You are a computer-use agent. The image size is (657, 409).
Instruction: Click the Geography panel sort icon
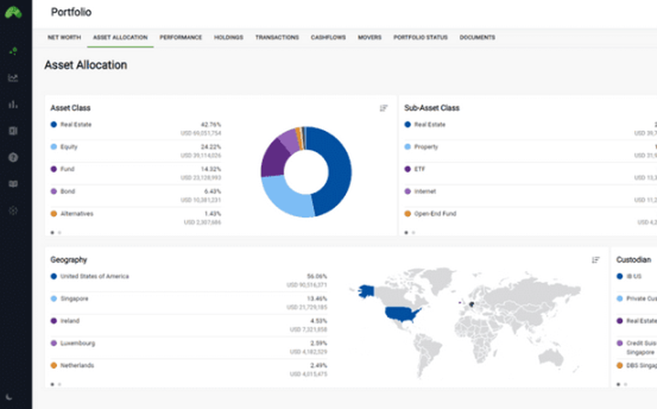tap(596, 260)
